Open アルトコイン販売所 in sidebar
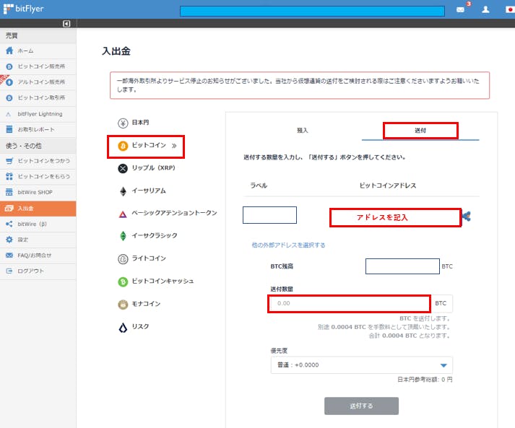Image resolution: width=515 pixels, height=428 pixels. 38,82
